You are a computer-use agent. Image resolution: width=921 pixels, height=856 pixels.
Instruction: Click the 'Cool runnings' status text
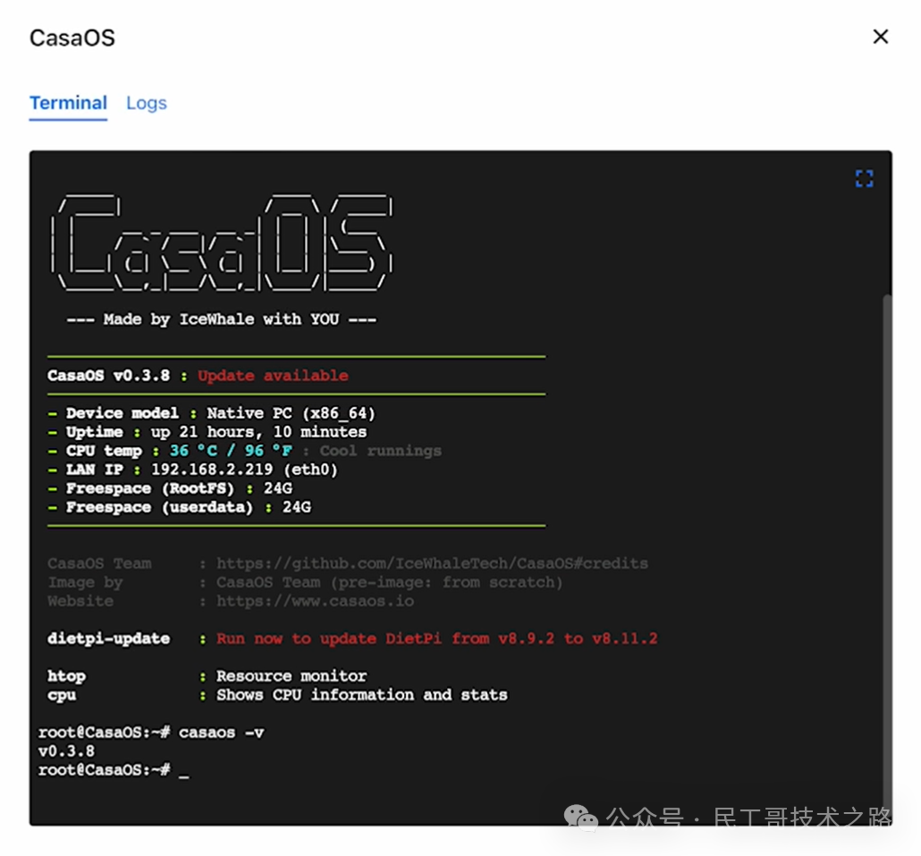coord(381,451)
